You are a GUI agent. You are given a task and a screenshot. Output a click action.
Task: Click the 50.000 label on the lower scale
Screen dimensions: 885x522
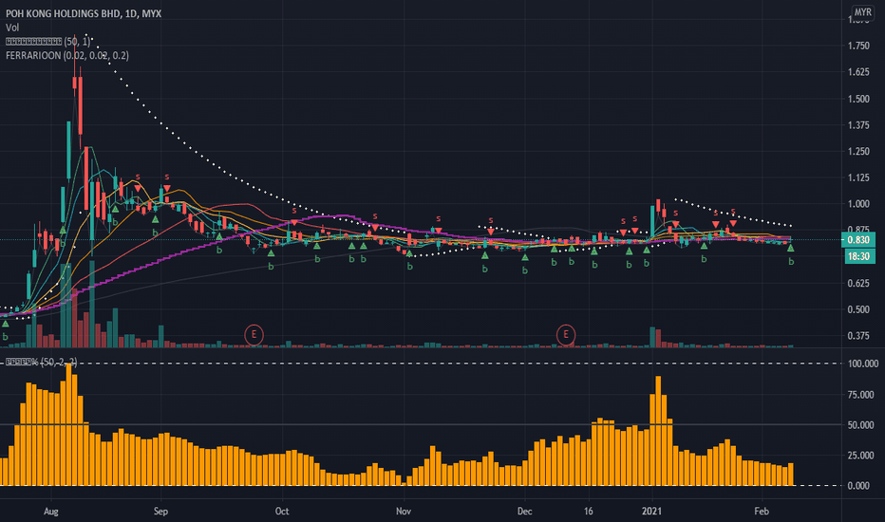pos(860,425)
